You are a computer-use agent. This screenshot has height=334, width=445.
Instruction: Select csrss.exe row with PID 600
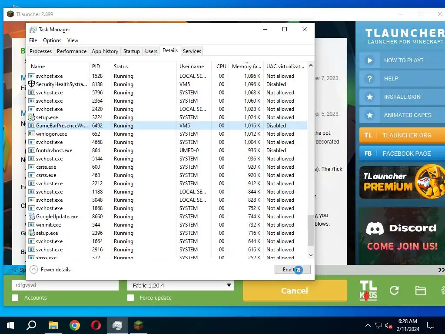pos(167,167)
